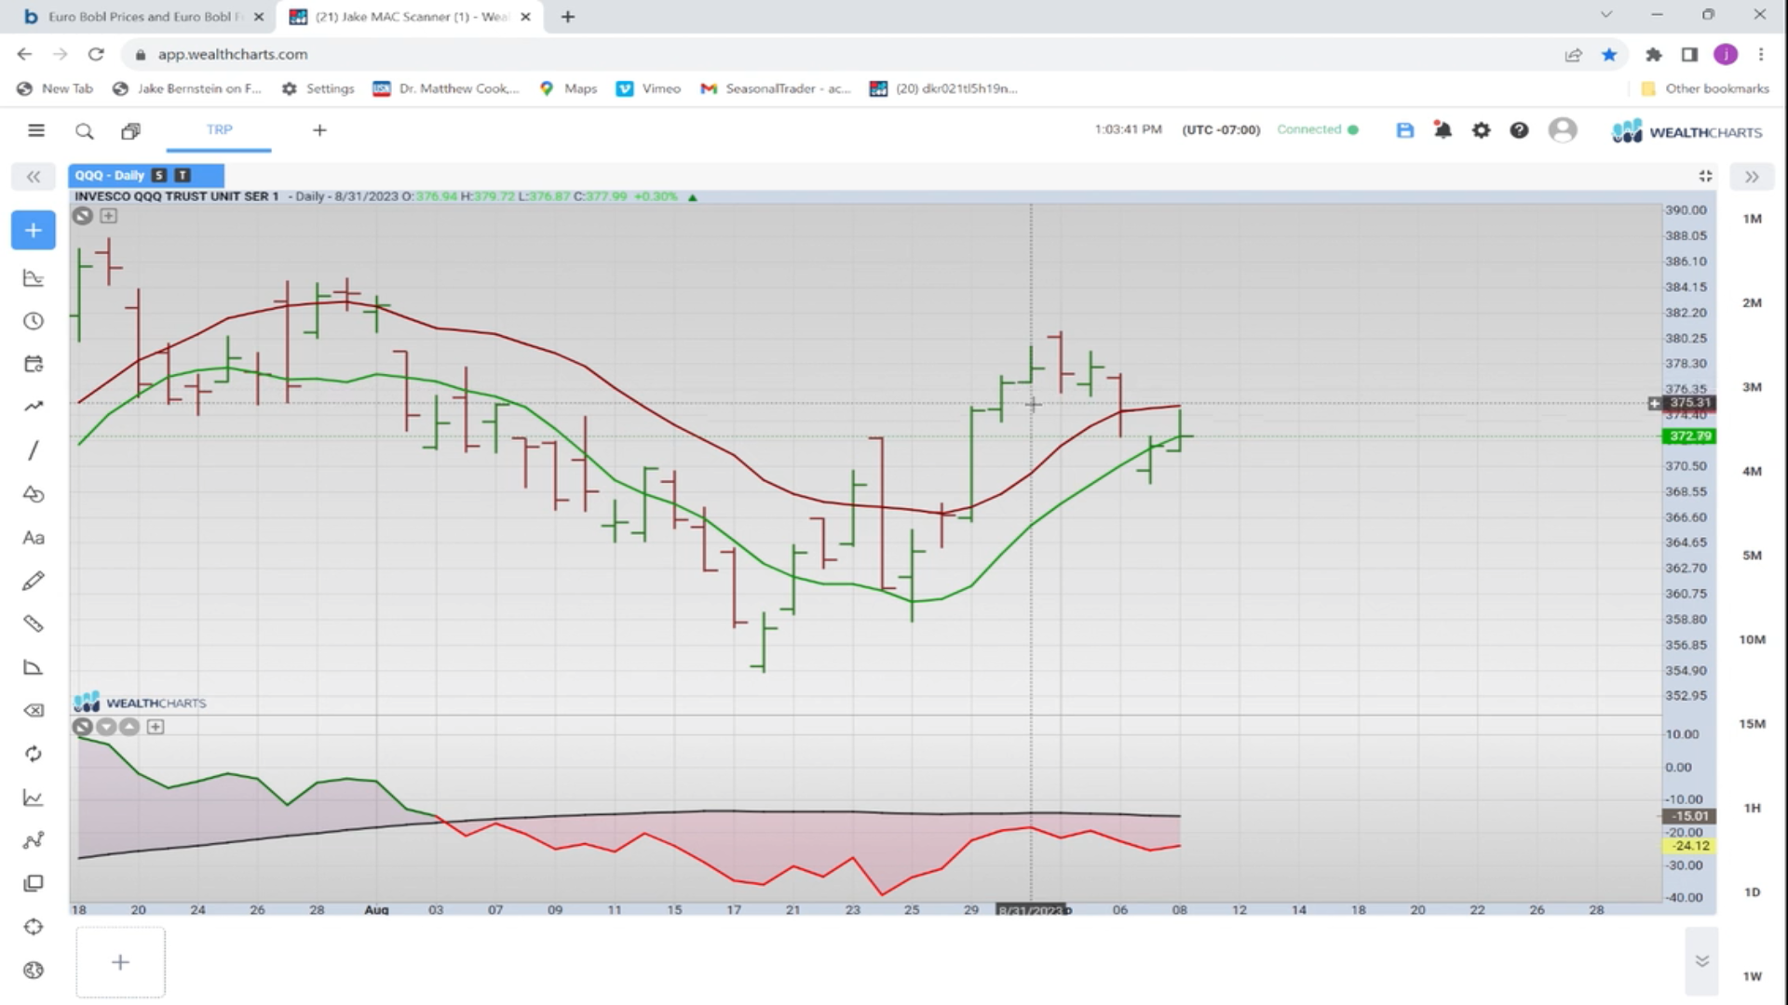This screenshot has height=1005, width=1788.
Task: Open the copy layers tool in sidebar
Action: (x=34, y=883)
